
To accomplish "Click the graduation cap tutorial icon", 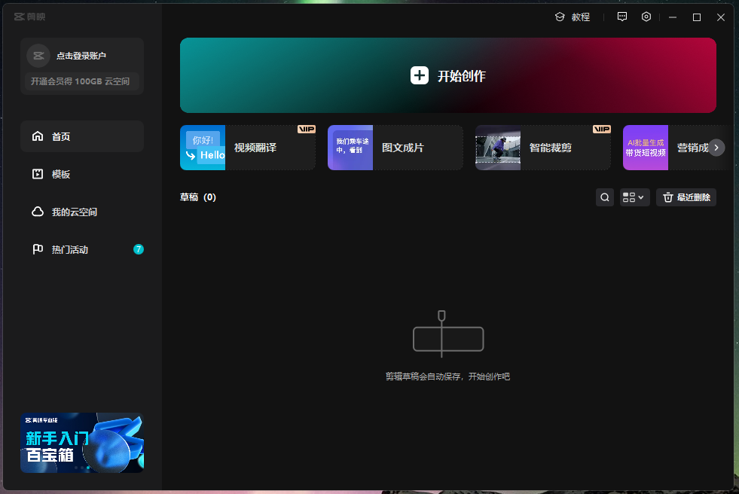I will coord(560,17).
